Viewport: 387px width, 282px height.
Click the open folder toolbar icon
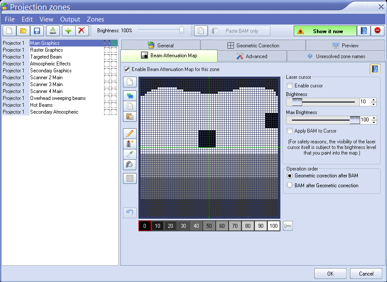23,31
